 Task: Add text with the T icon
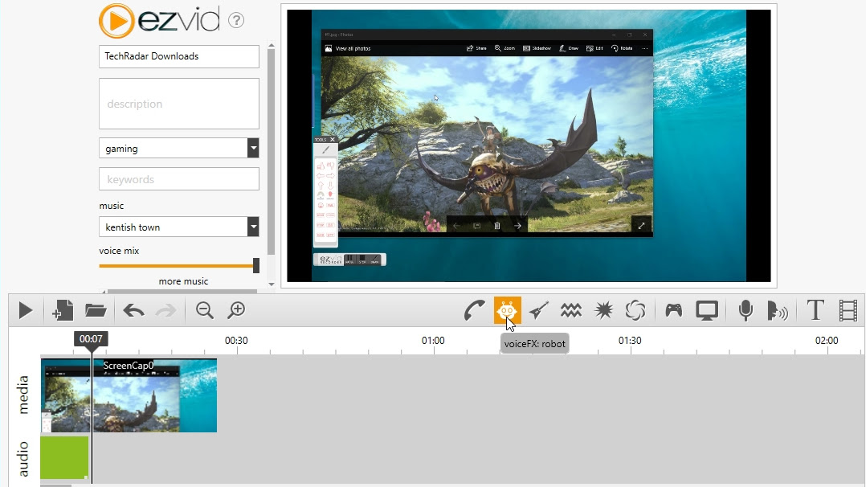pos(815,310)
